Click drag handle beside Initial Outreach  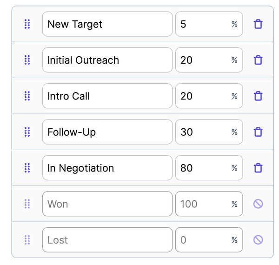(x=27, y=60)
